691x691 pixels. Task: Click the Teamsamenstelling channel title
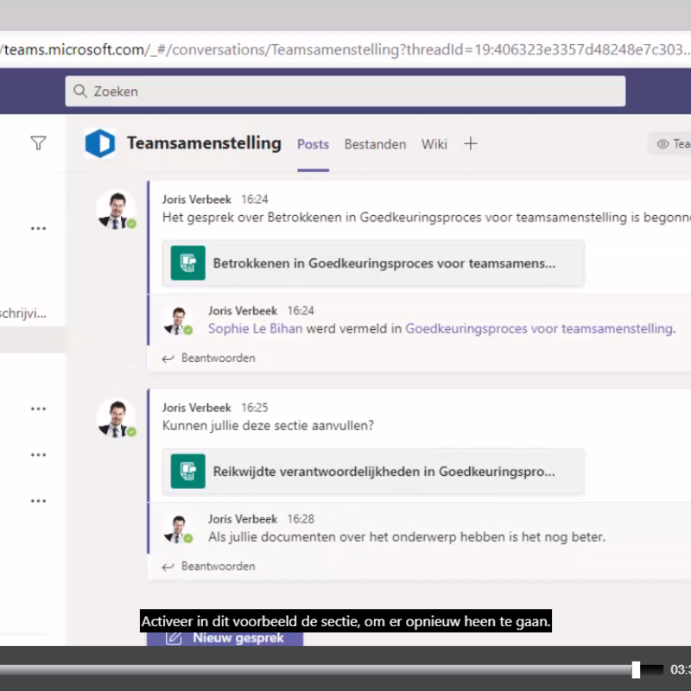(x=204, y=143)
